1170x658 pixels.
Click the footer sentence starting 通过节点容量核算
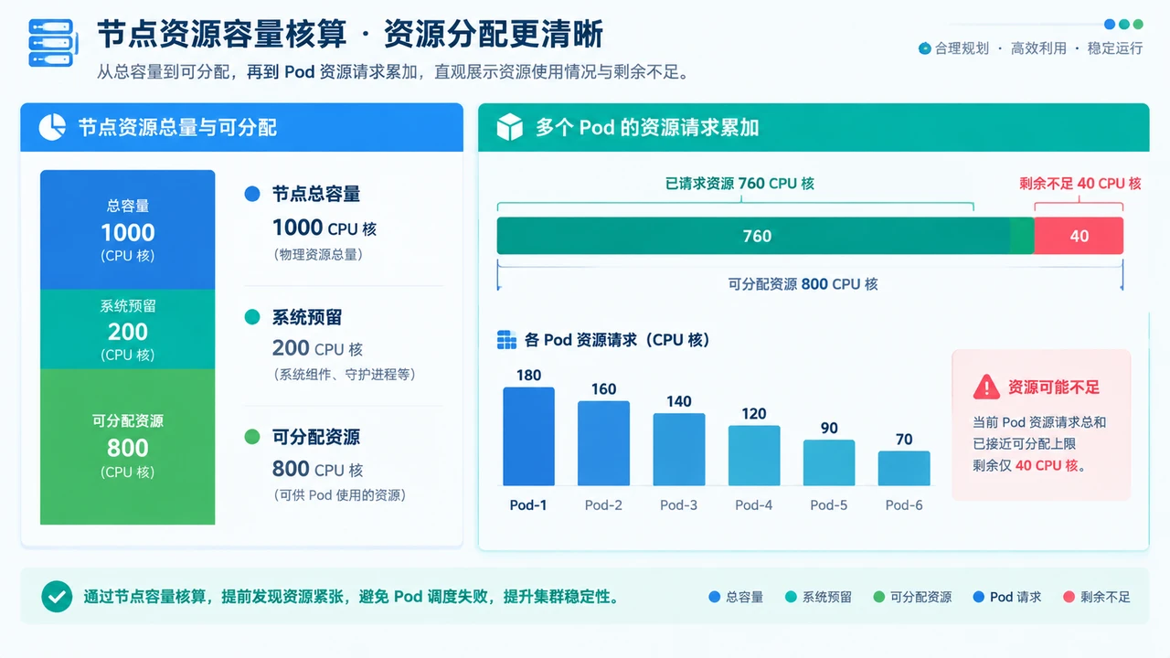click(352, 598)
